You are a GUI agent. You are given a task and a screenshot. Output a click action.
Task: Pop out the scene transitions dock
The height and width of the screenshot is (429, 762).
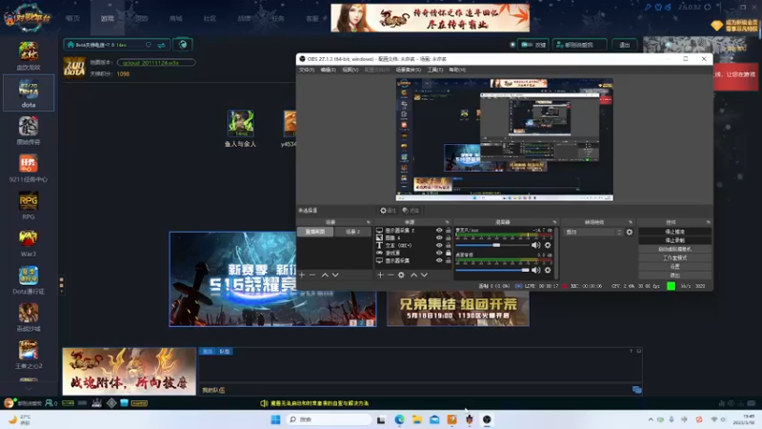click(x=631, y=222)
